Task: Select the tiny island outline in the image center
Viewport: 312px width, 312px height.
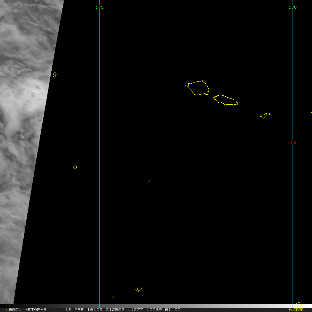Action: click(148, 181)
